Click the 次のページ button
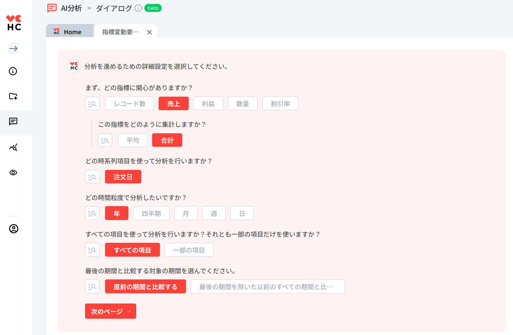This screenshot has height=335, width=513. click(x=110, y=311)
